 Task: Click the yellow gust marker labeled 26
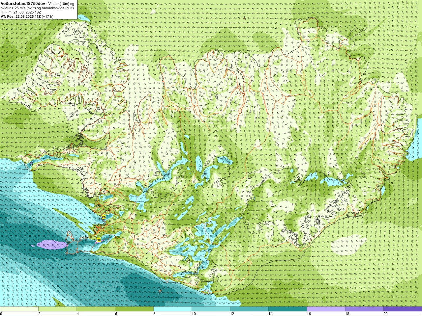[104, 217]
